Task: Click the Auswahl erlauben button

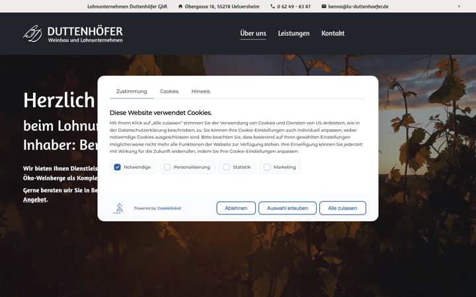Action: (287, 208)
